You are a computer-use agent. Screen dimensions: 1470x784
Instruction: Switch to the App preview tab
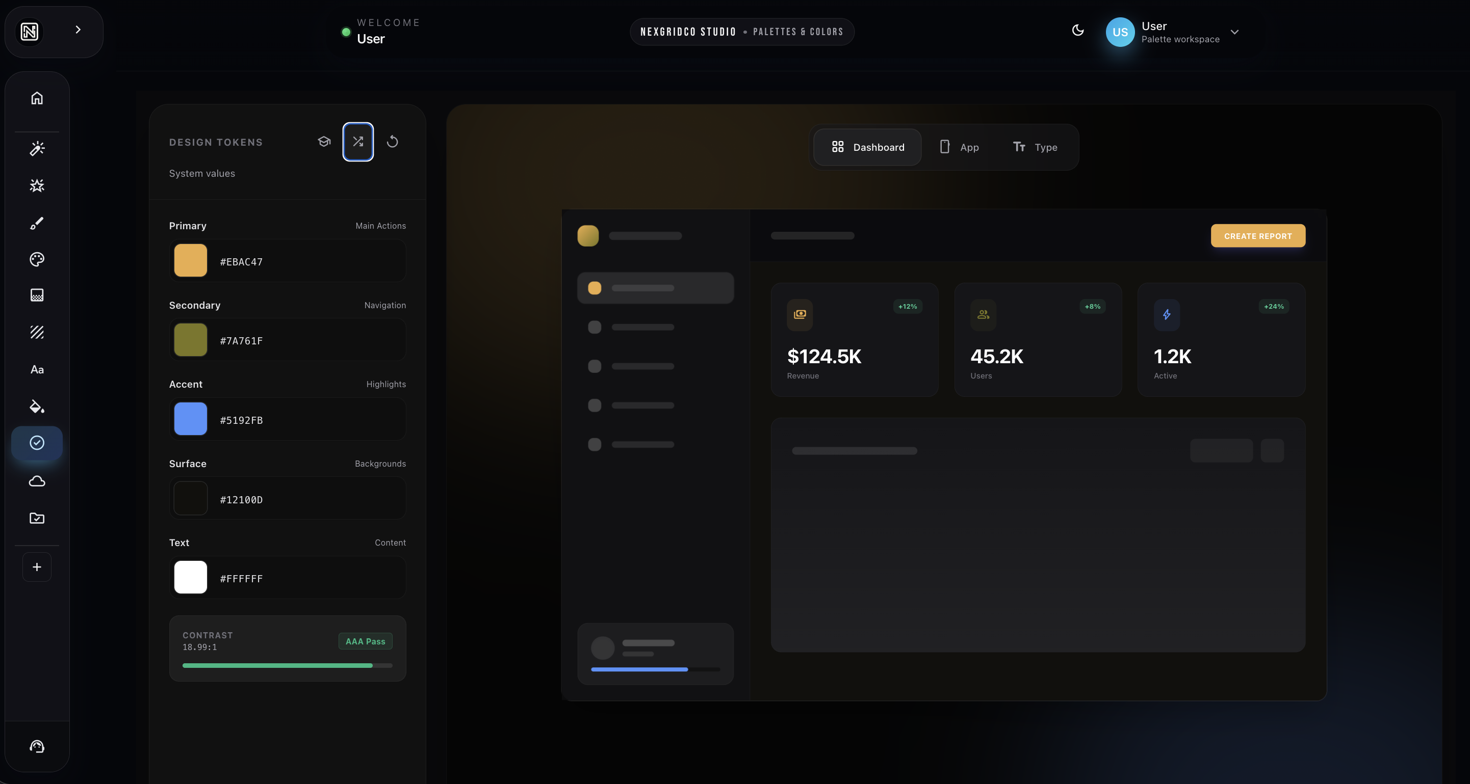[x=959, y=147]
